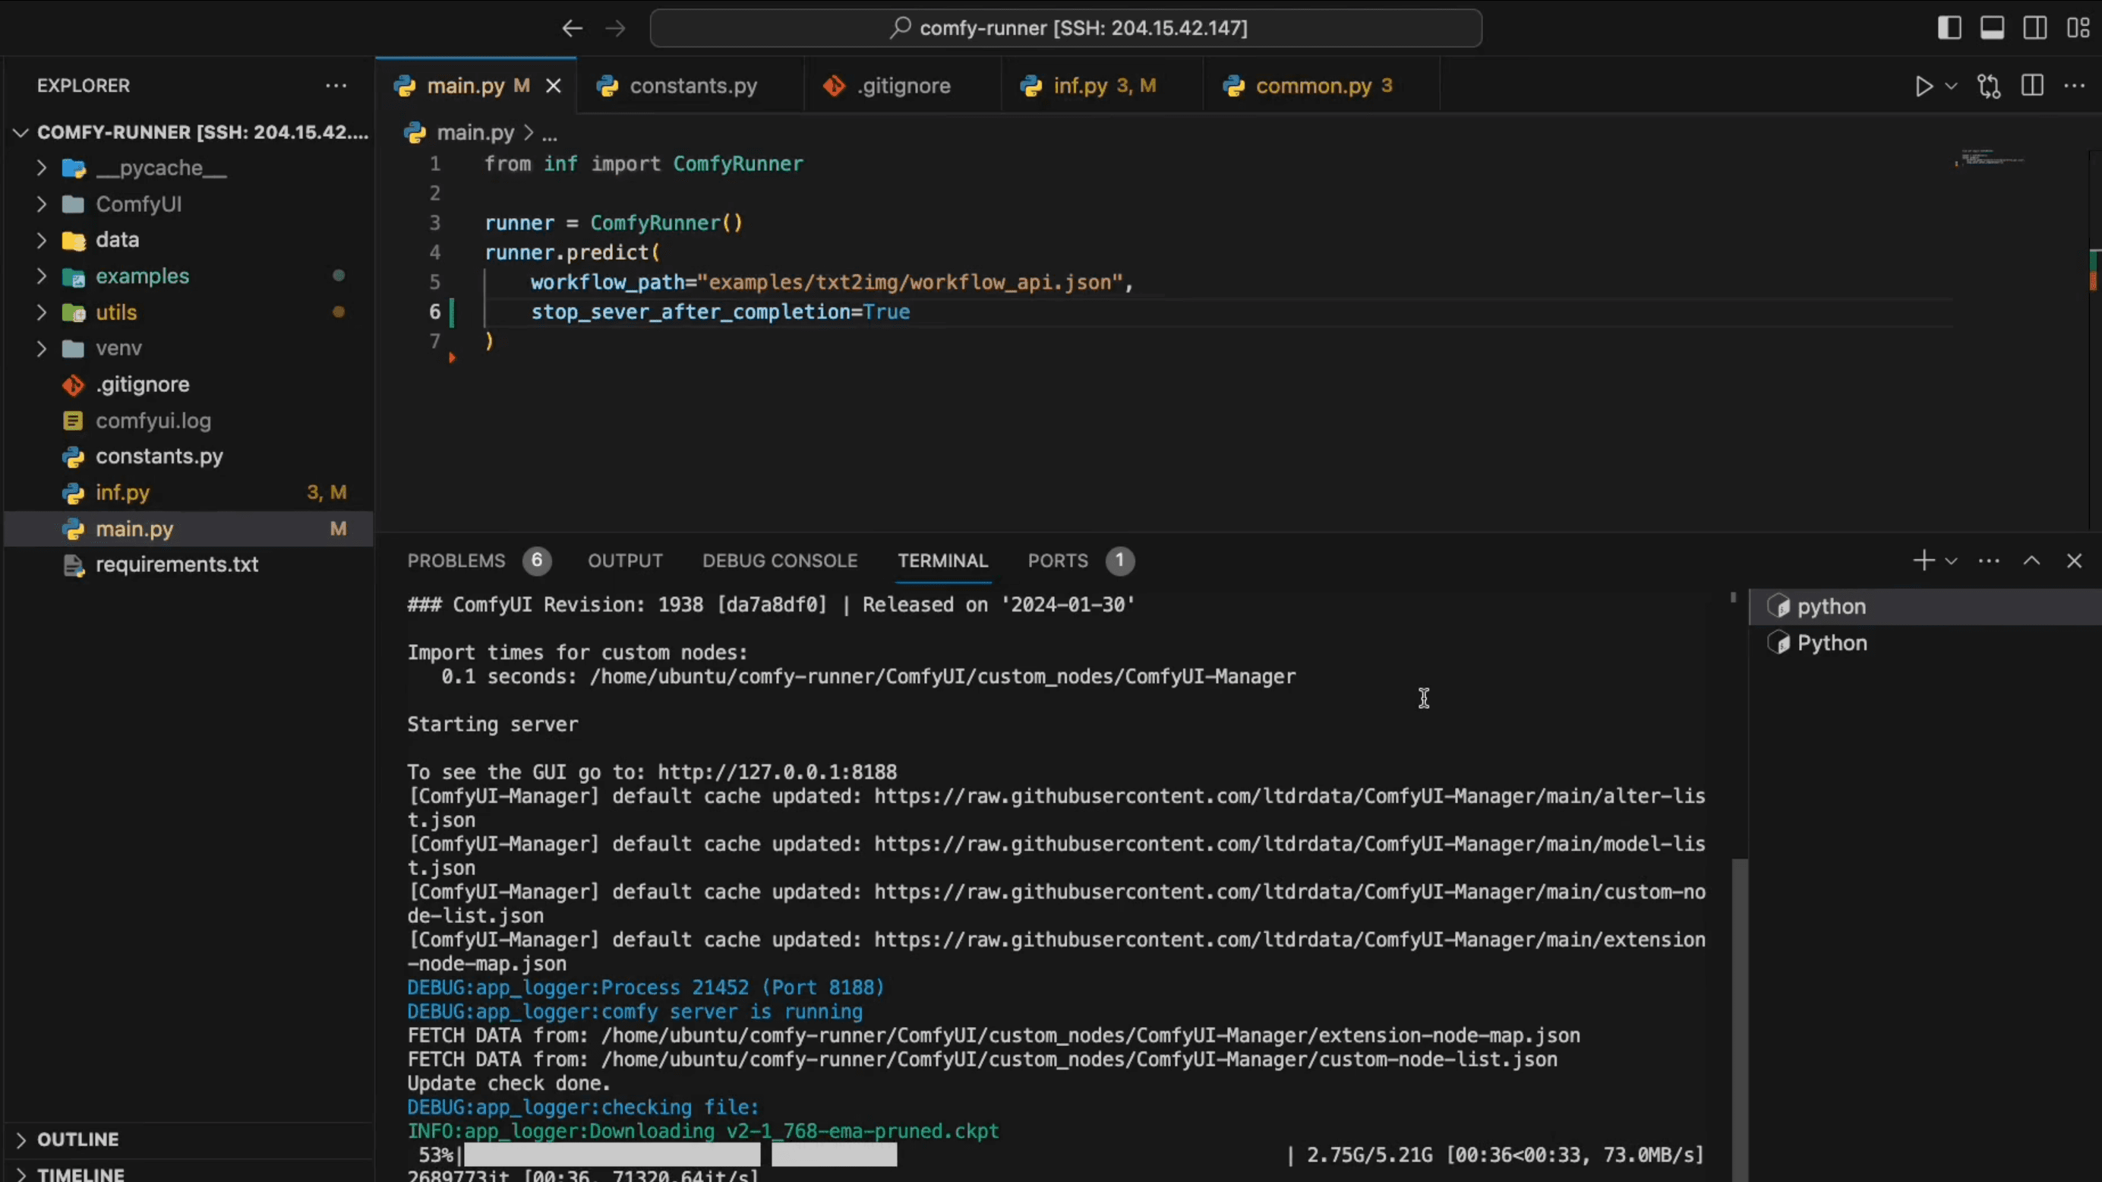The width and height of the screenshot is (2102, 1182).
Task: Expand the TIMELINE section
Action: pyautogui.click(x=188, y=1172)
